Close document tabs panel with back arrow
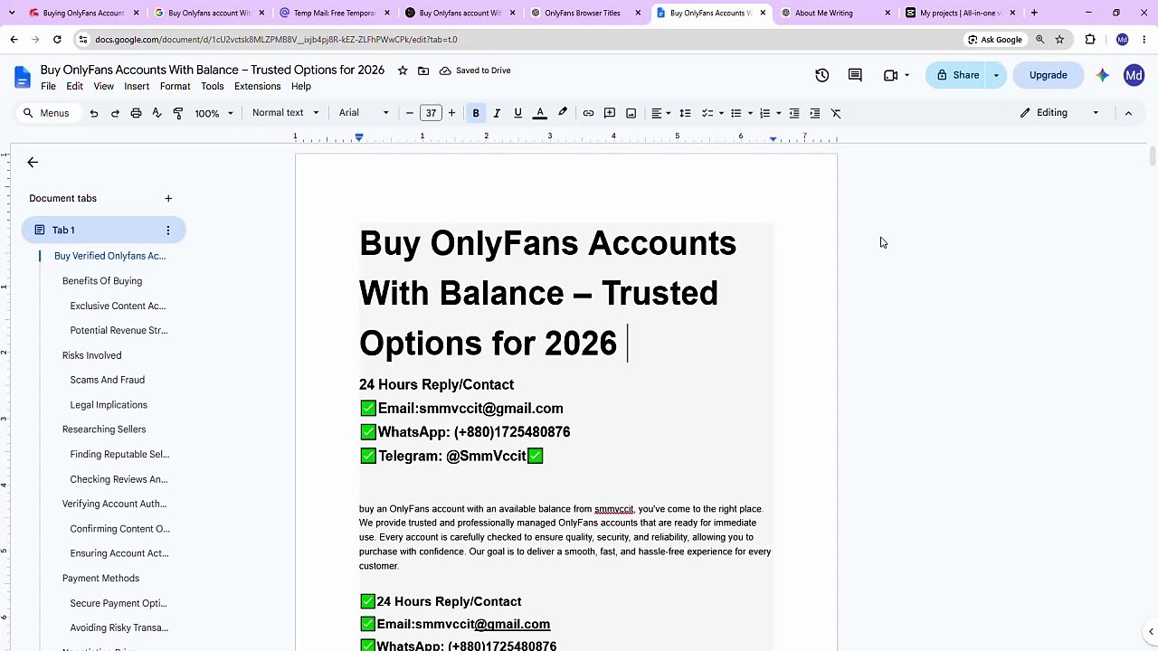 pos(33,163)
